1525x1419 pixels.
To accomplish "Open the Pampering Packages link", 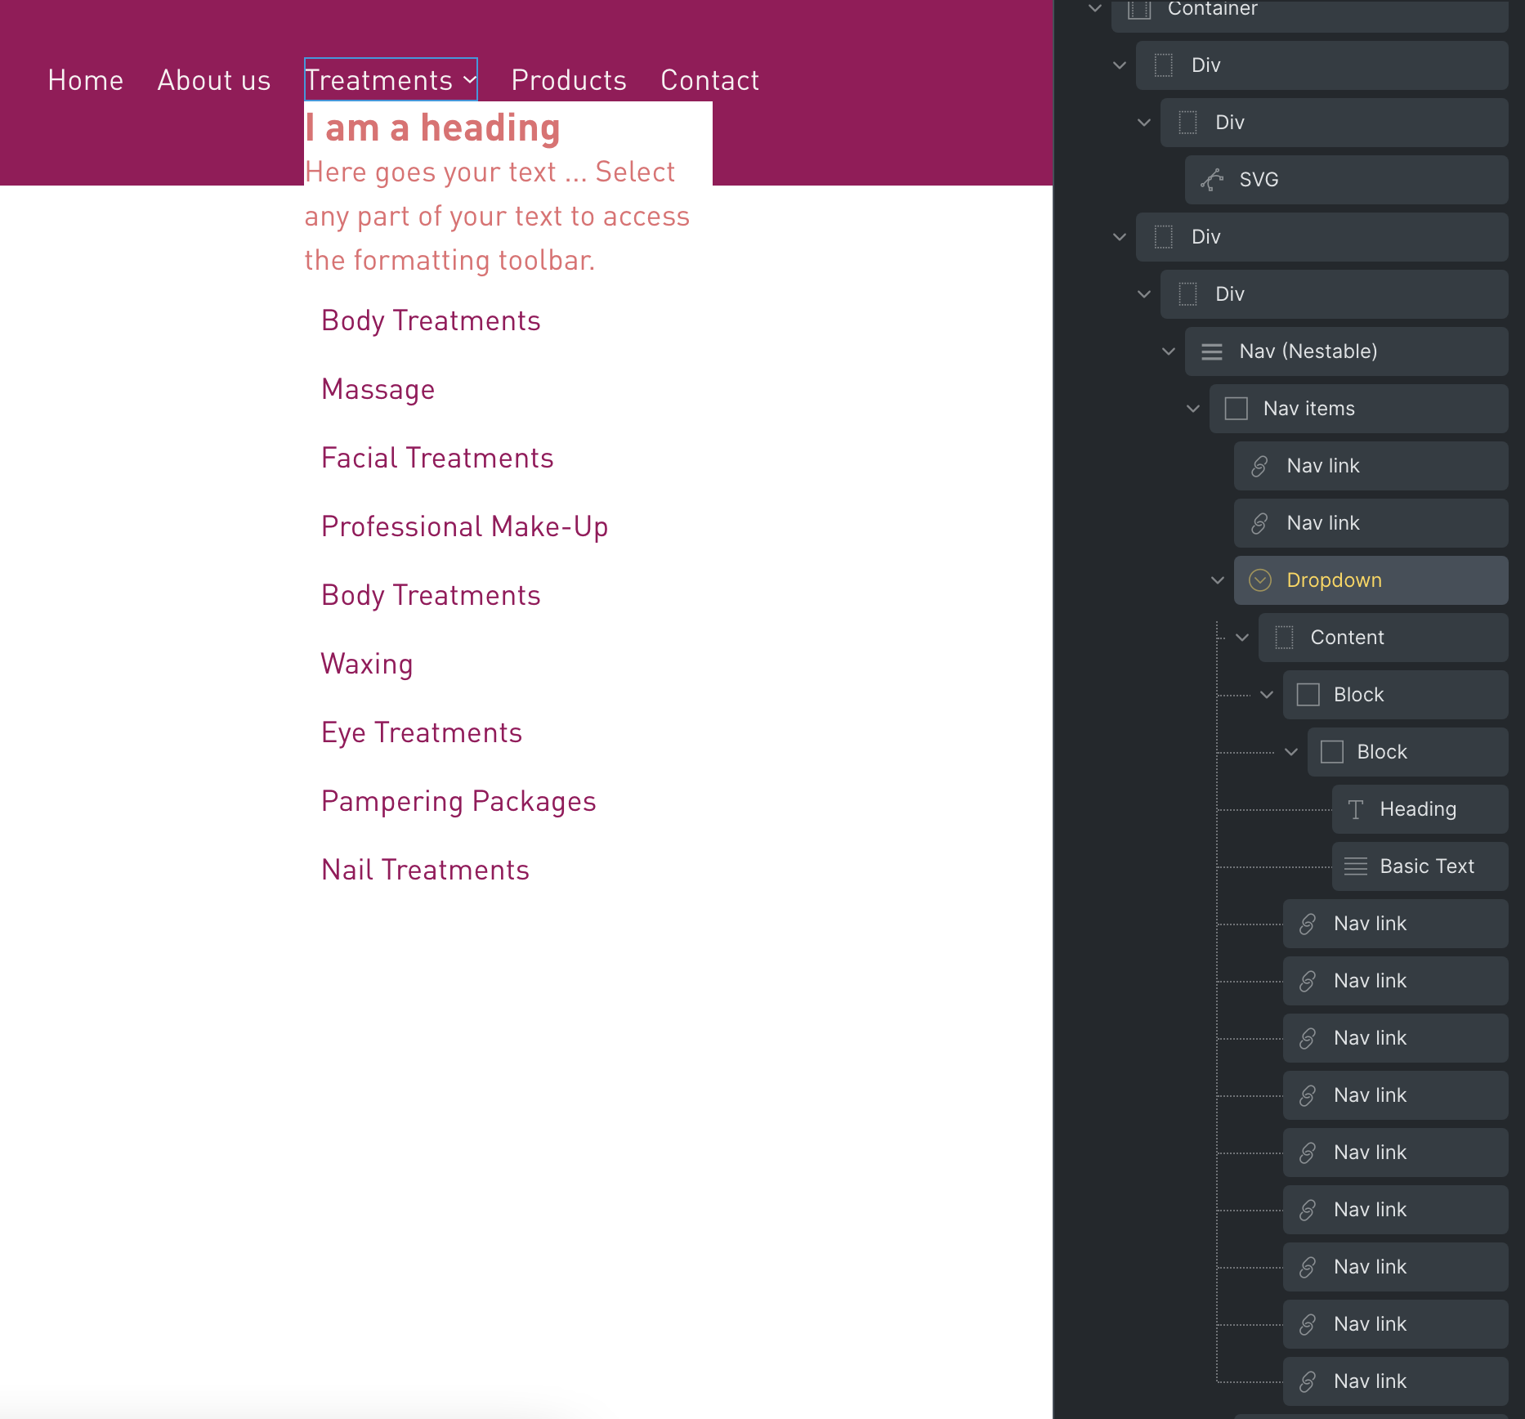I will 458,802.
